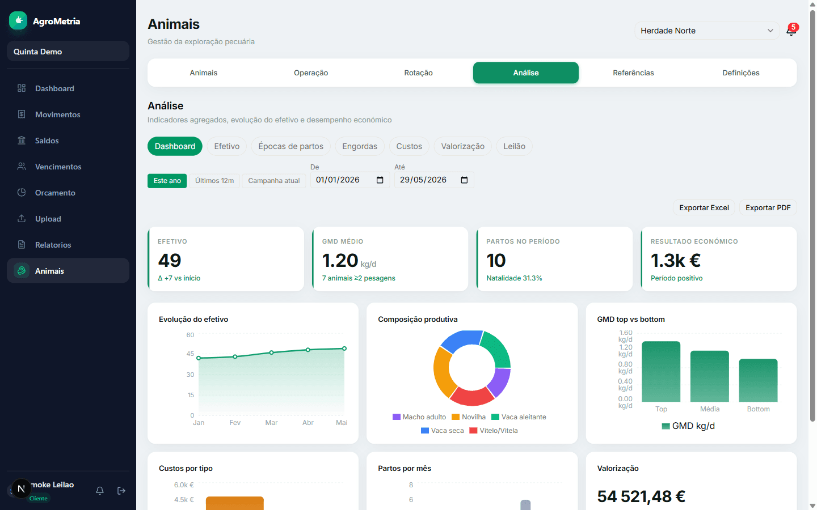The image size is (817, 510).
Task: Switch to the Operação tab
Action: click(x=311, y=73)
